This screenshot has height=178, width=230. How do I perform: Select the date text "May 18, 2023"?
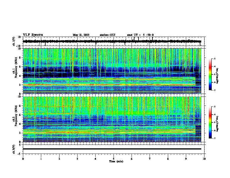[x=81, y=35]
